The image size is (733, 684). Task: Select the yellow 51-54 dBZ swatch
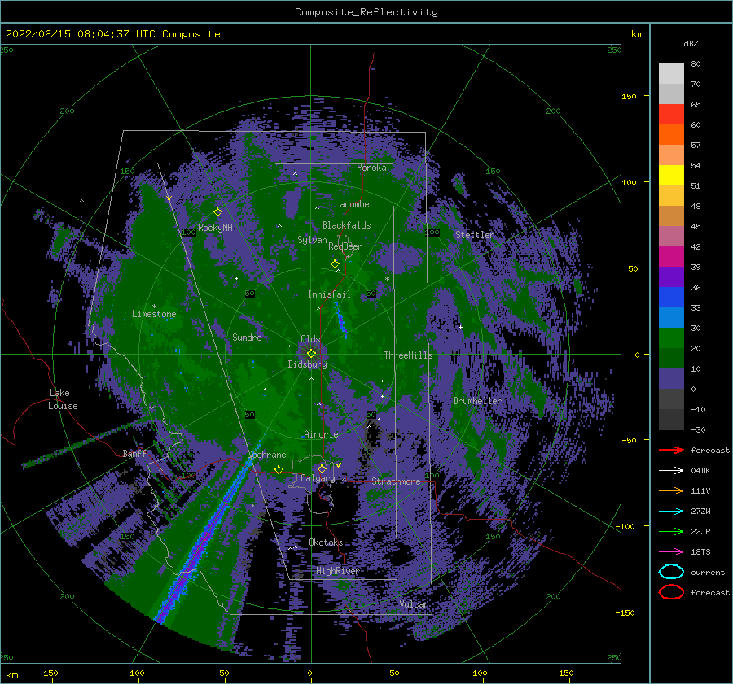click(x=671, y=175)
